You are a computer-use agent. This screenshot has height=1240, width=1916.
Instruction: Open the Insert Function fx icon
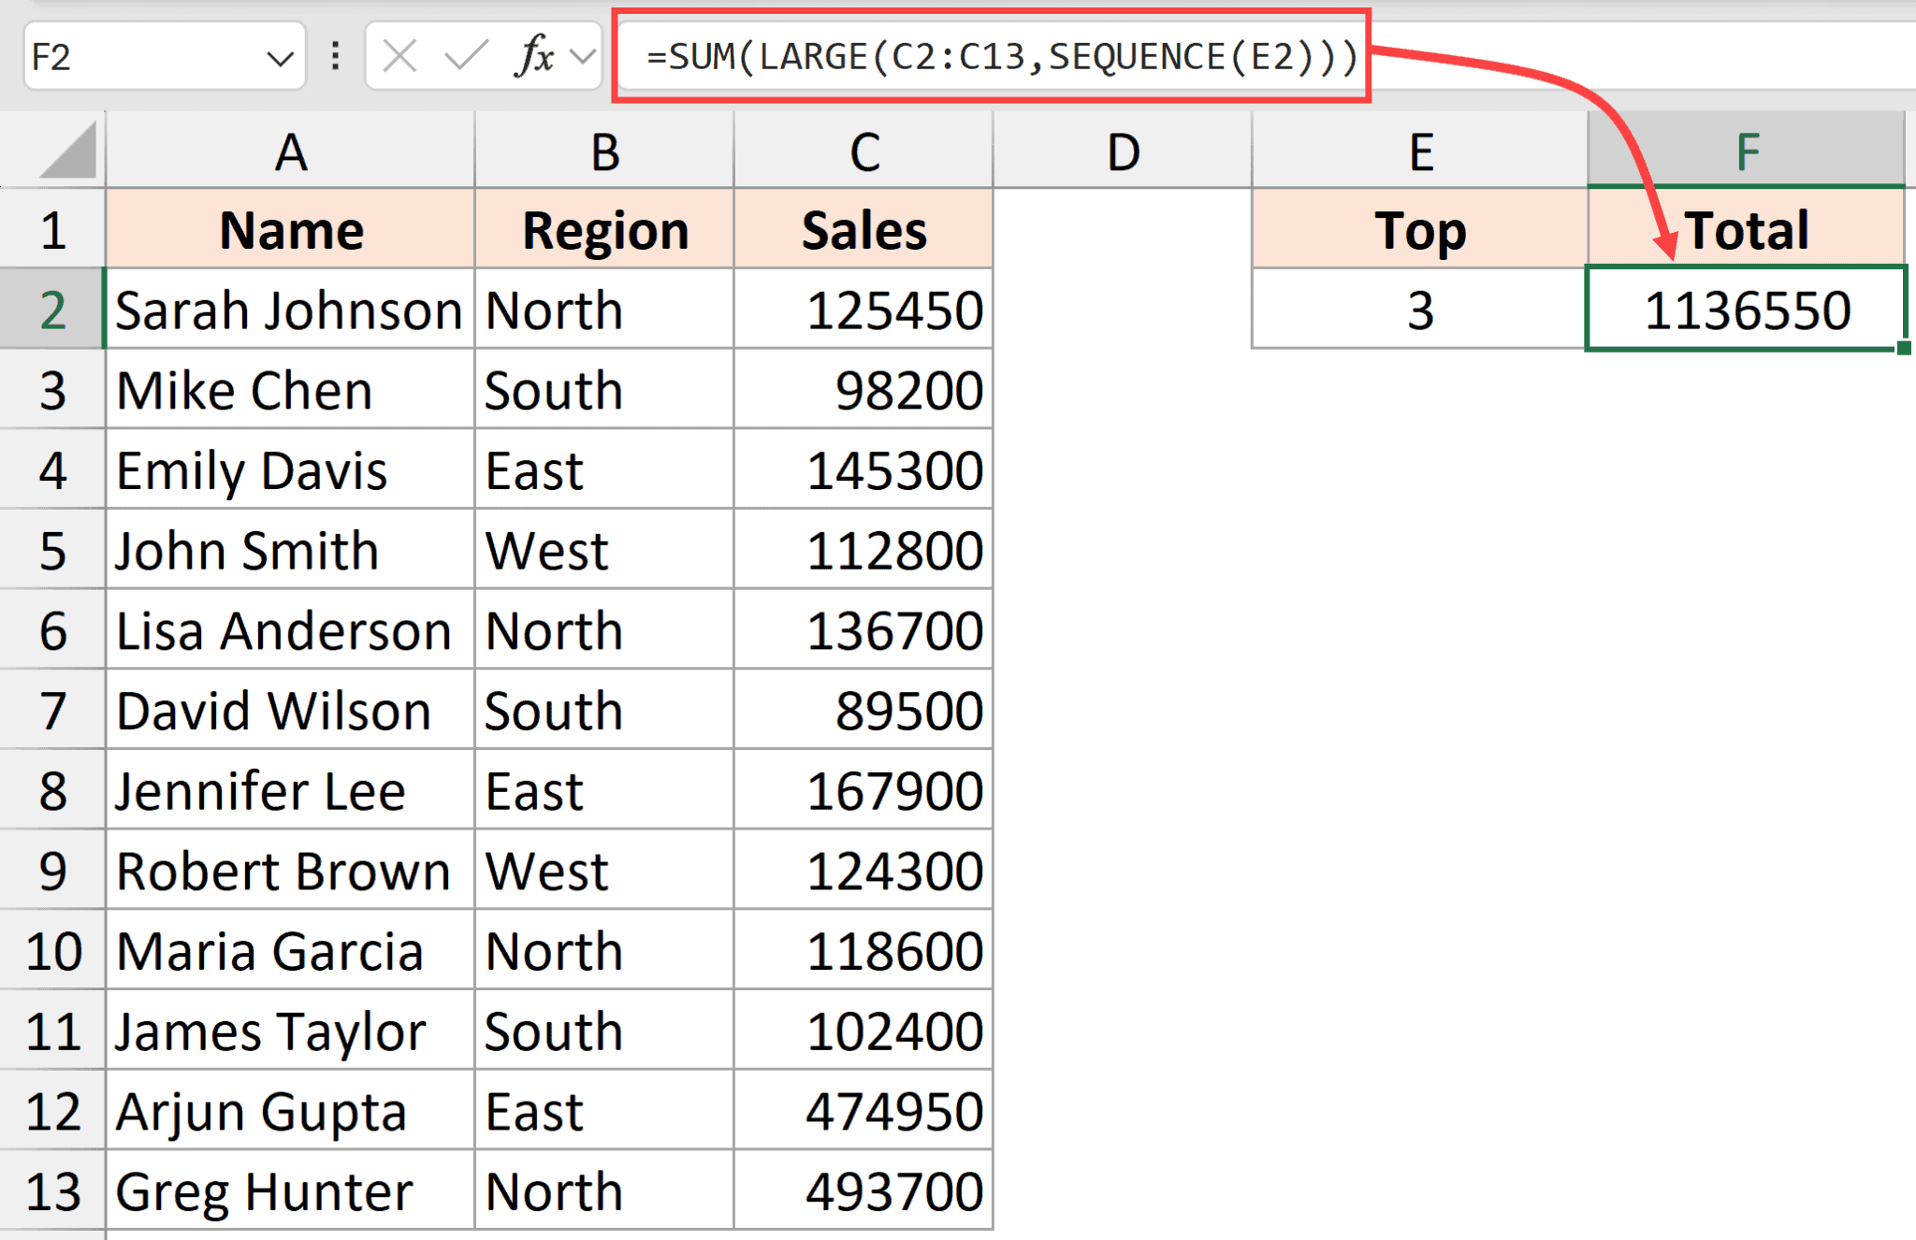point(534,56)
